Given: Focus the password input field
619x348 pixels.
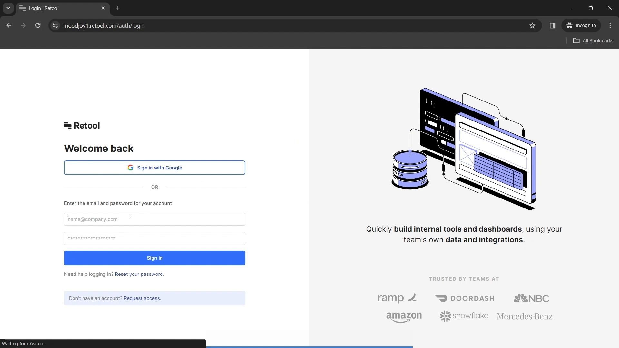Looking at the screenshot, I should (x=155, y=238).
